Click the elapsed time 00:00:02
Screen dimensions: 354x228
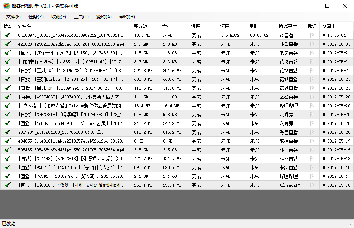259,35
